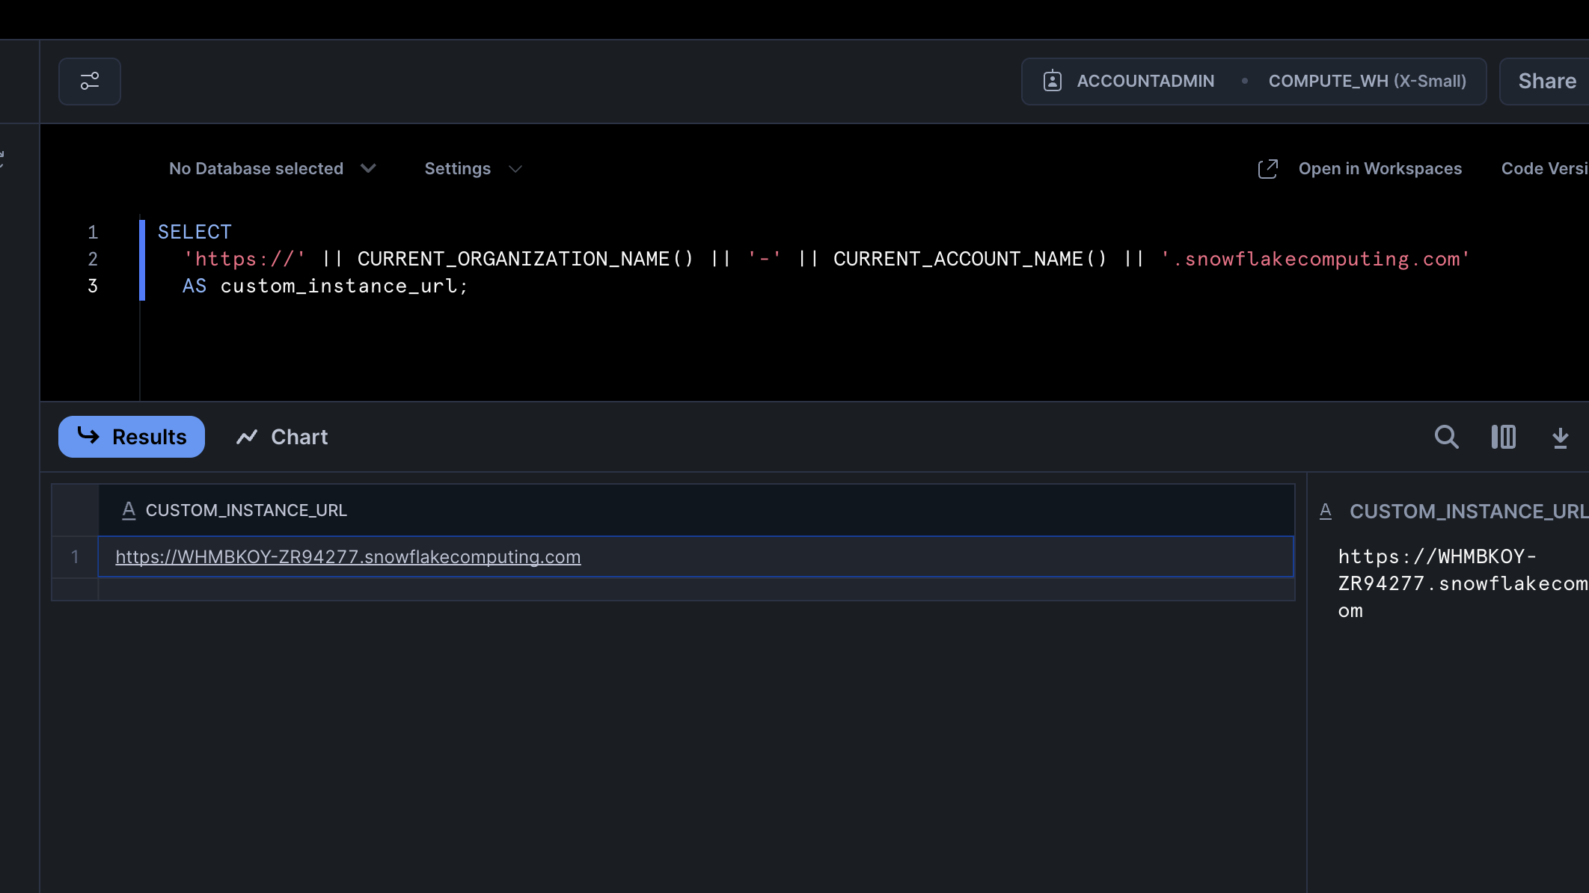Open COMPUTE_WH warehouse selector
The image size is (1589, 893).
(1367, 81)
